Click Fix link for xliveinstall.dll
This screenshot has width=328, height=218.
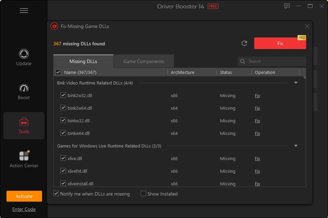point(257,184)
